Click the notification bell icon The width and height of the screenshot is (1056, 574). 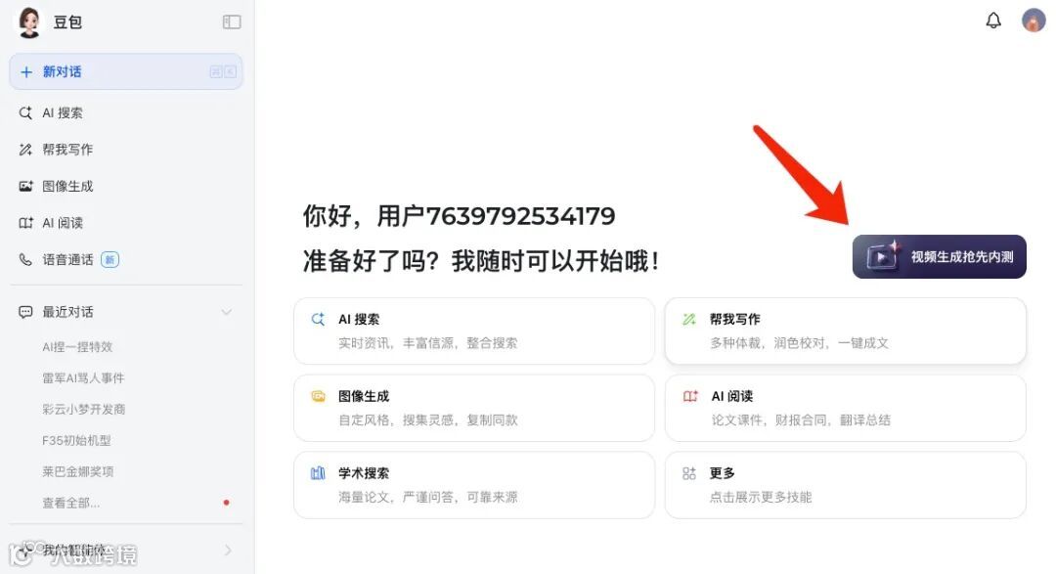click(x=993, y=21)
